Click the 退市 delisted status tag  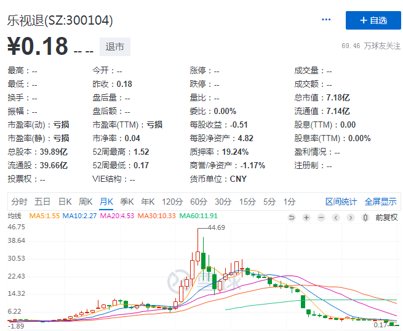point(114,47)
